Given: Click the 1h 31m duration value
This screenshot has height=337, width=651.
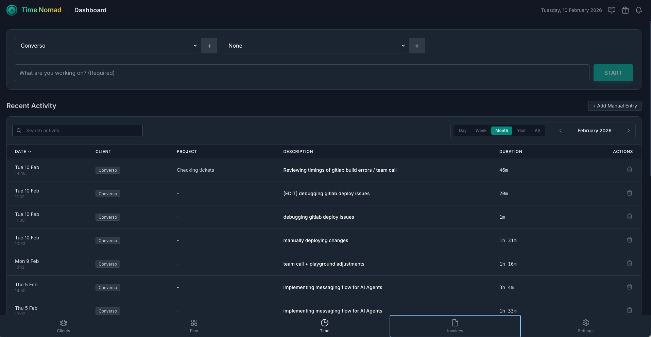Looking at the screenshot, I should (x=508, y=240).
